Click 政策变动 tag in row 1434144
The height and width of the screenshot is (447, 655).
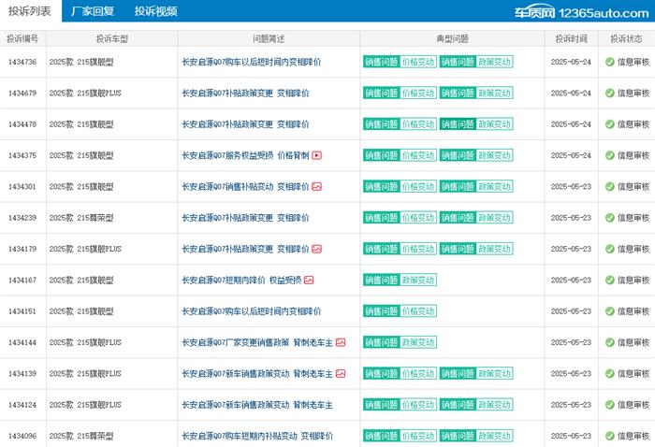418,342
